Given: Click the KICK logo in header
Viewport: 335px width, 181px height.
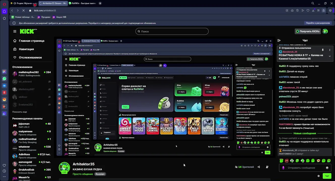Looking at the screenshot, I should point(28,31).
